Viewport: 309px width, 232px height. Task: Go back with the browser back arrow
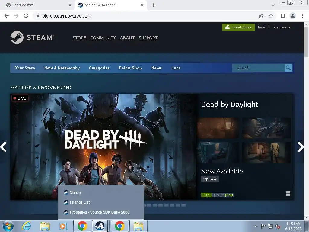7,16
